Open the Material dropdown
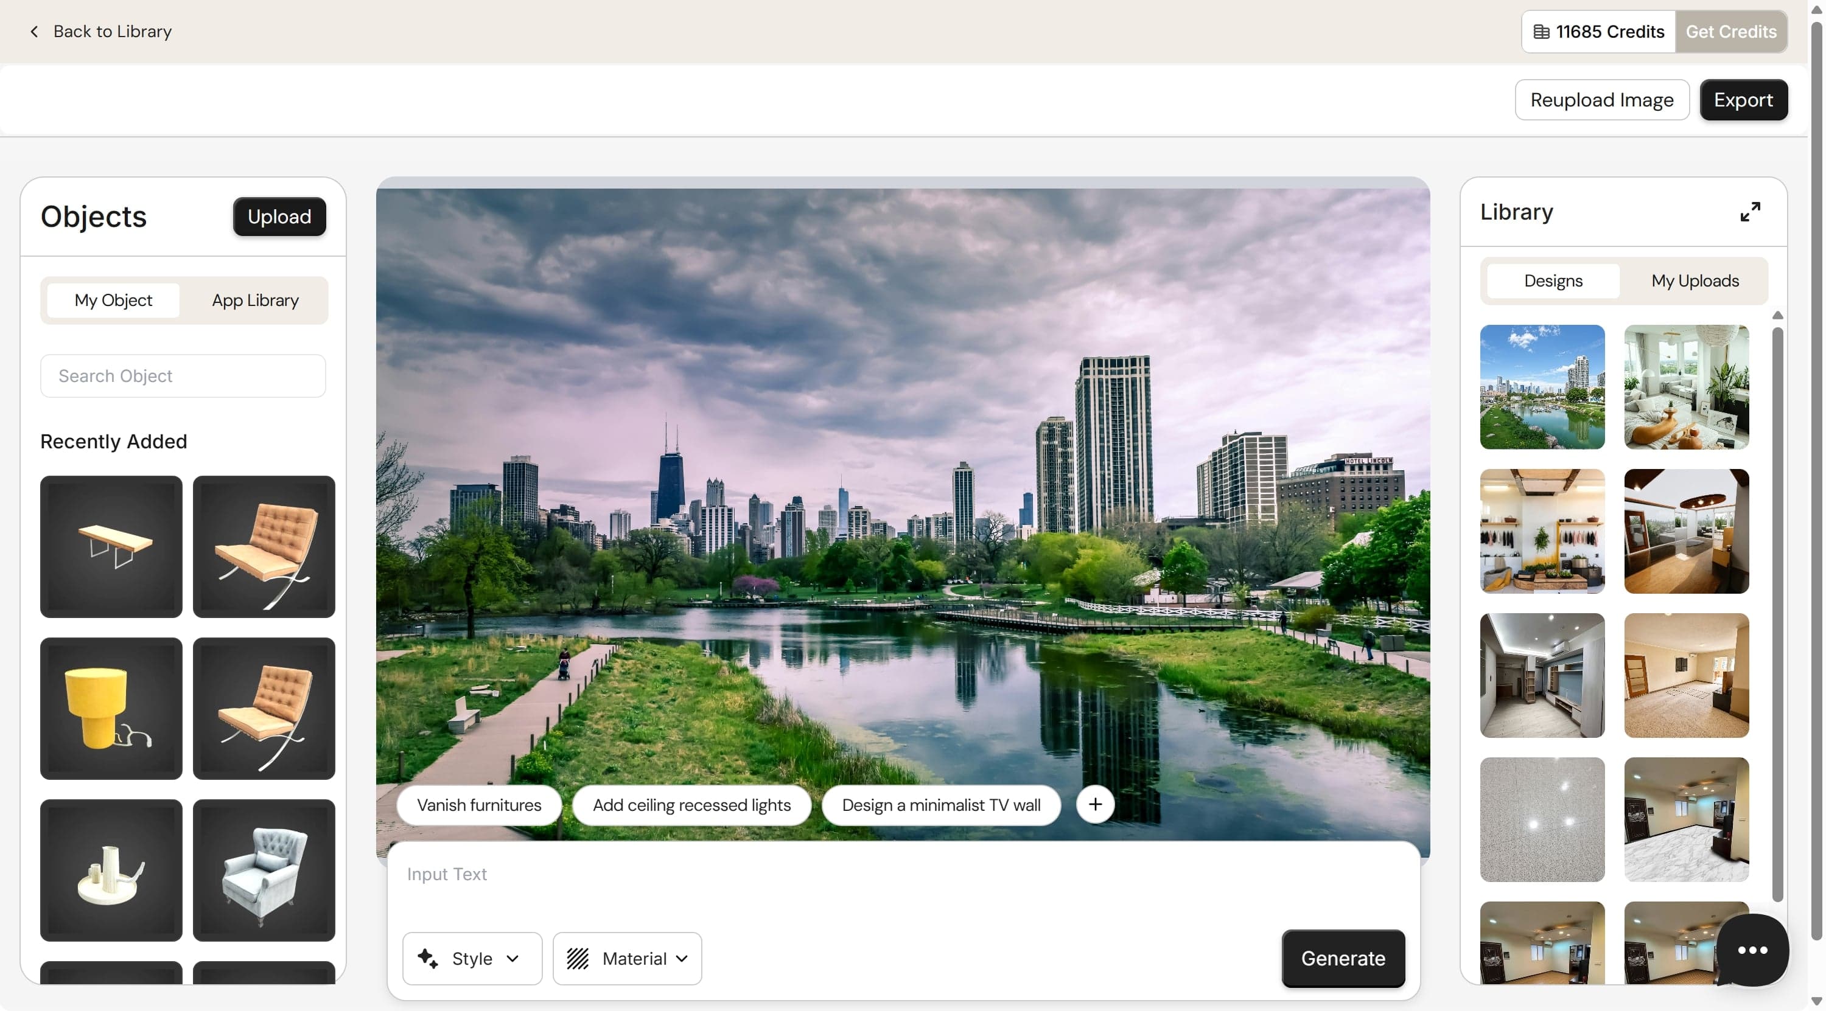The image size is (1826, 1011). click(627, 958)
